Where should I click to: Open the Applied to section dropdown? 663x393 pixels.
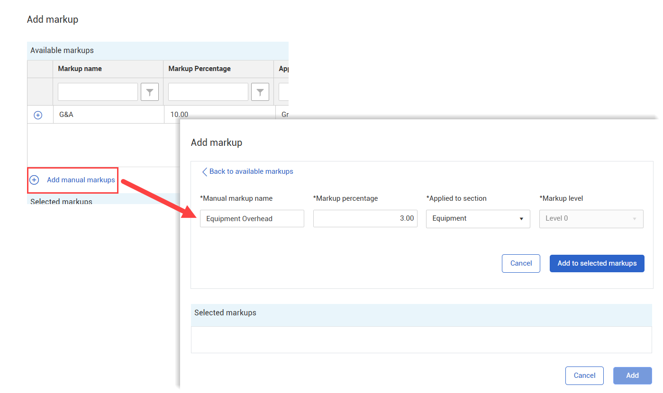coord(478,219)
